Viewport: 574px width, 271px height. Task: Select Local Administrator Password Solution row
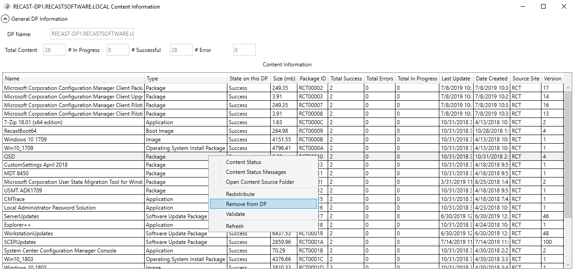(283, 208)
